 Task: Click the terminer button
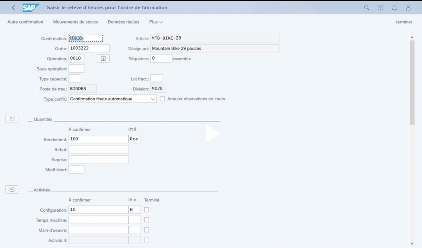point(404,22)
